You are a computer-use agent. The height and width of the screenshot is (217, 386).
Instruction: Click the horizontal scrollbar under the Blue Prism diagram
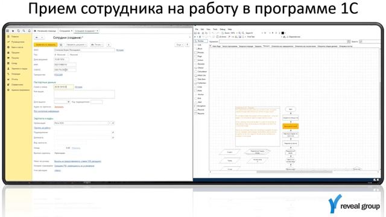[x=294, y=172]
